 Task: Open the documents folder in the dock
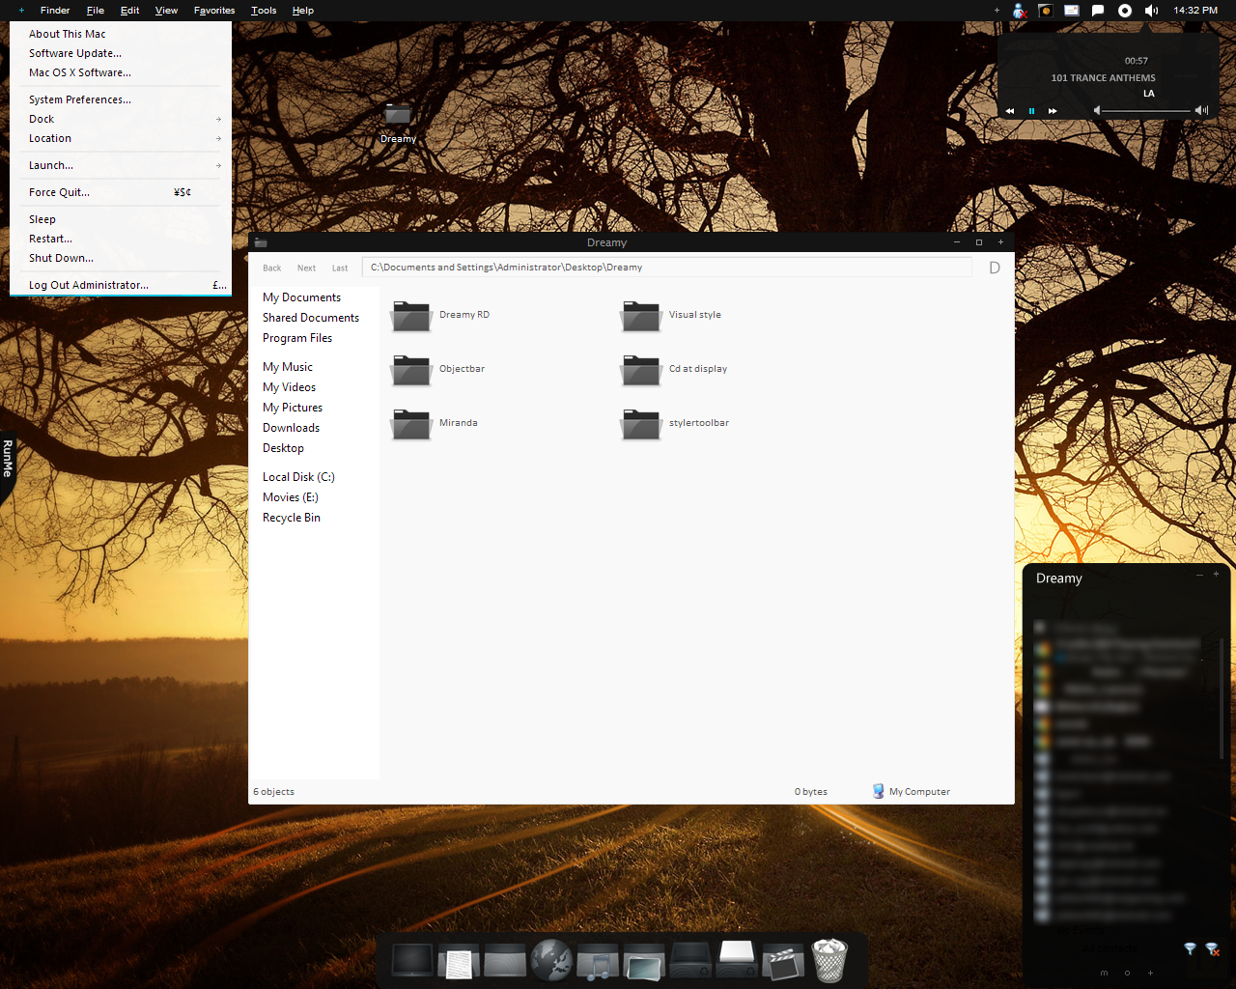coord(459,961)
